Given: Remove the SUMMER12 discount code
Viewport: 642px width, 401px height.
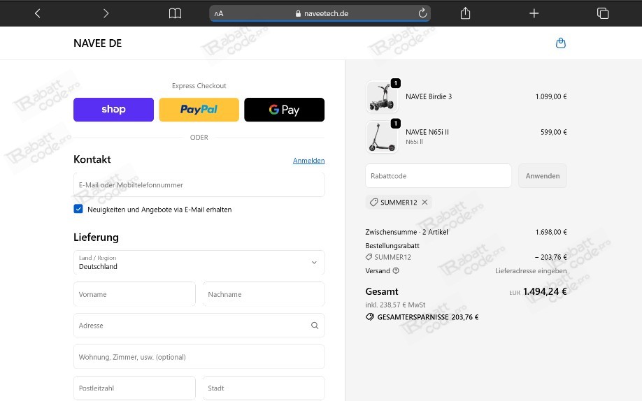Looking at the screenshot, I should (425, 202).
